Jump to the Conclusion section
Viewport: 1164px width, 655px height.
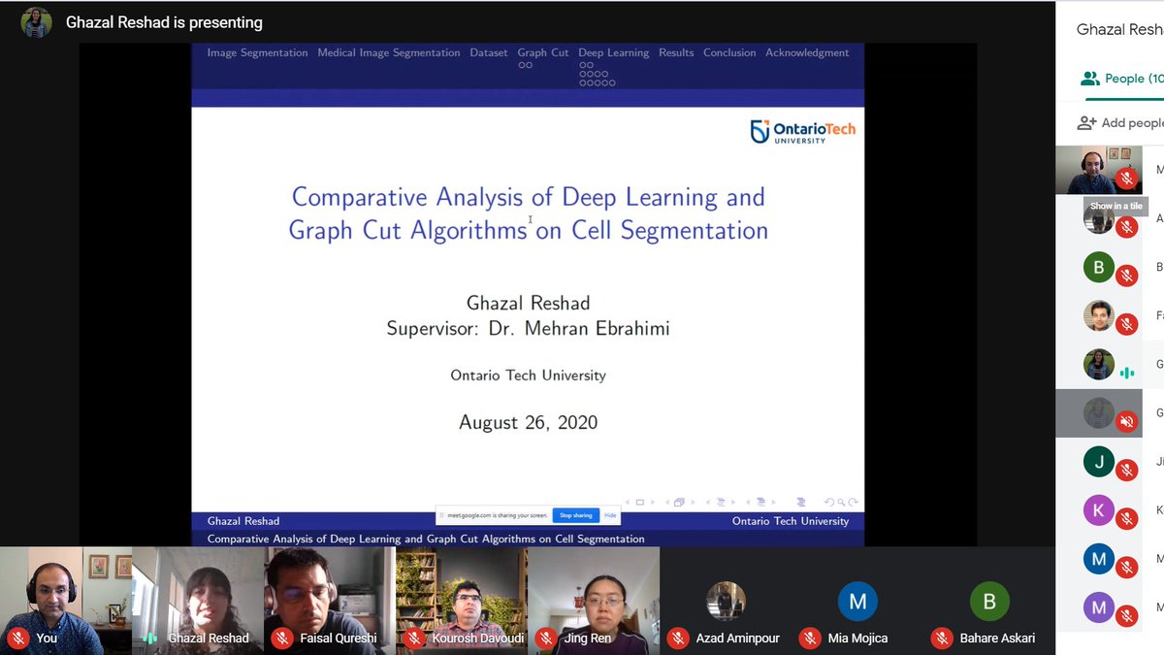click(x=729, y=52)
